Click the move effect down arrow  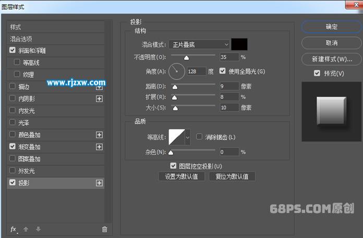point(38,229)
